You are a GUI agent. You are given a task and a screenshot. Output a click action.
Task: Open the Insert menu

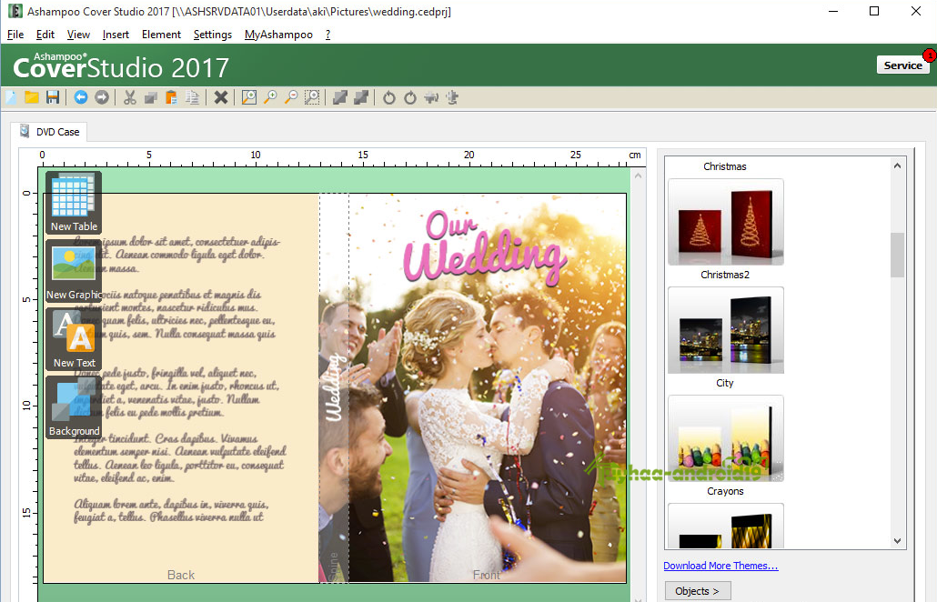tap(116, 35)
